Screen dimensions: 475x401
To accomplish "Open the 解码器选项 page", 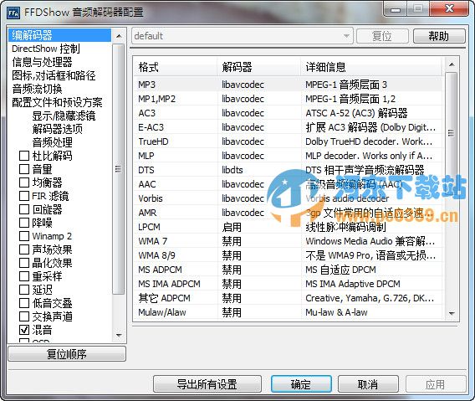I will (x=57, y=129).
